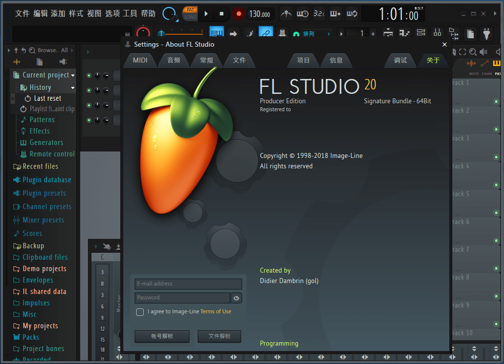Image resolution: width=504 pixels, height=364 pixels.
Task: Open the 选项 menu
Action: (x=112, y=13)
